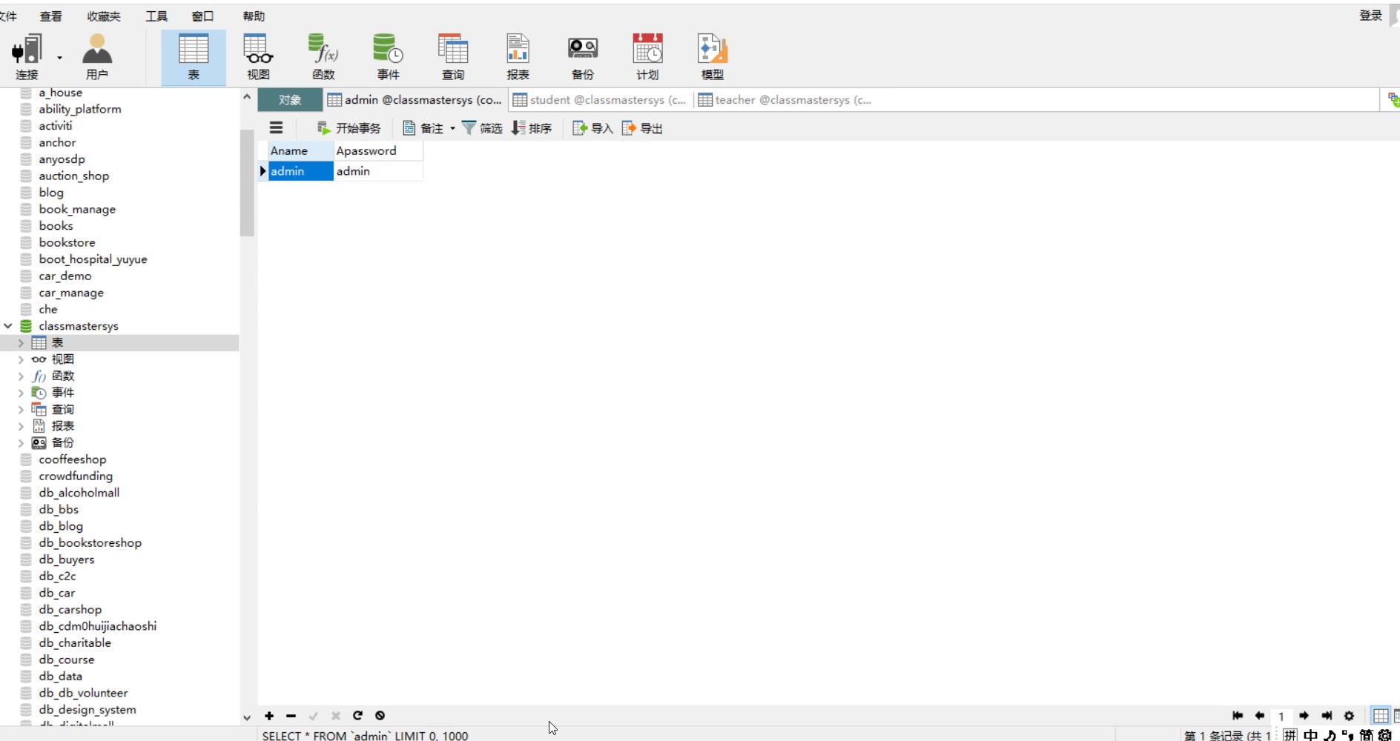This screenshot has width=1400, height=741.
Task: Click 导出 (Export) button
Action: coord(642,128)
